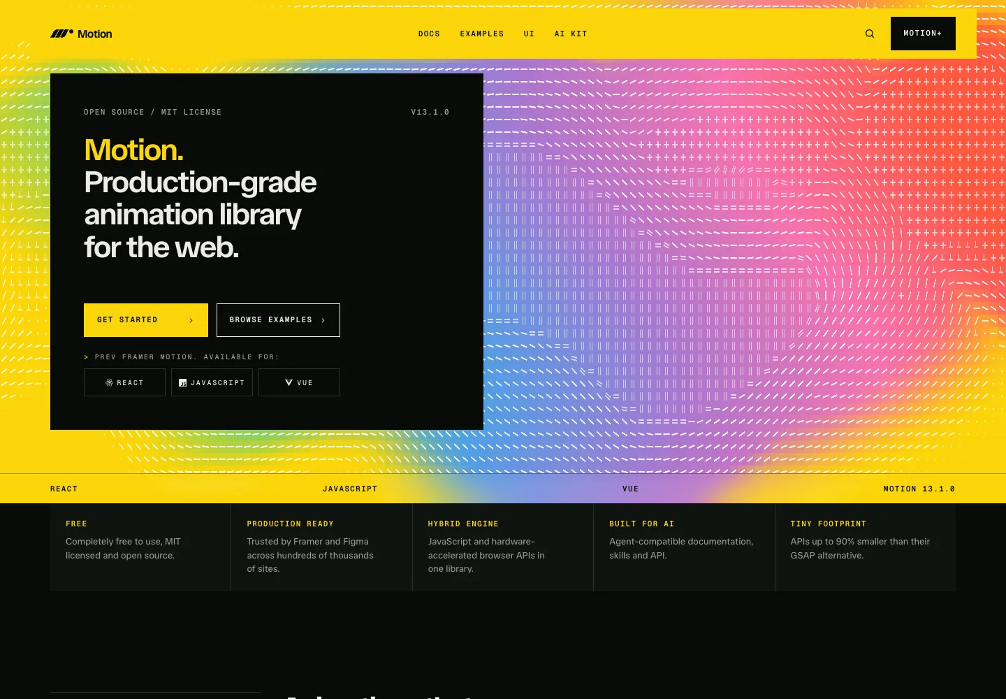Click Vue in the yellow strip

coord(631,489)
